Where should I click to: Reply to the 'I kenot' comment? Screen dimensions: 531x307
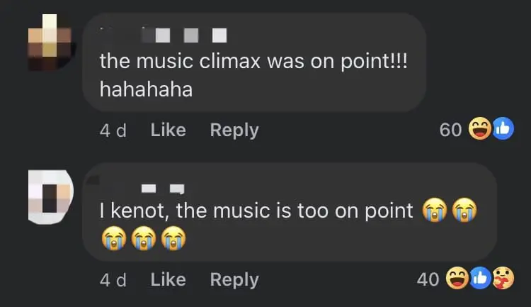click(234, 279)
